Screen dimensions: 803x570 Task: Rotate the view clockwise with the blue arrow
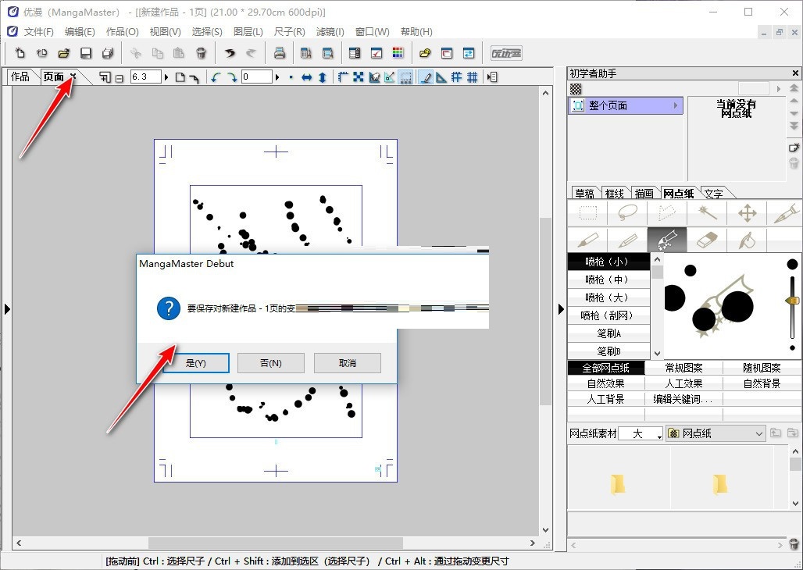[x=232, y=77]
